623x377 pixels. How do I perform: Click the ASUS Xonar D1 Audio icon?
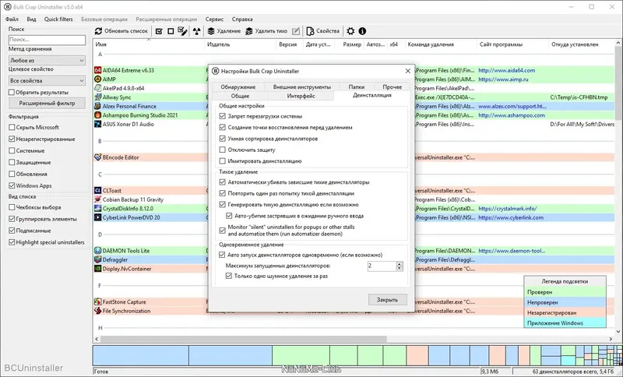point(98,124)
